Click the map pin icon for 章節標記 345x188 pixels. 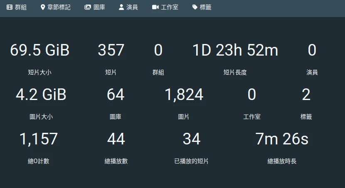[x=43, y=7]
